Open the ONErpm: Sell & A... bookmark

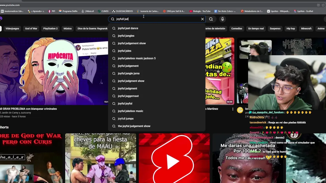point(174,11)
